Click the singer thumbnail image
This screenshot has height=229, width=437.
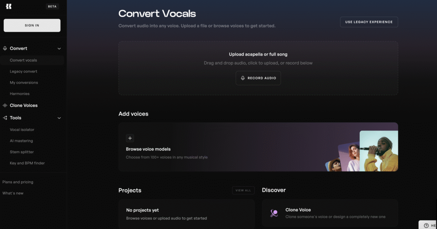click(379, 151)
